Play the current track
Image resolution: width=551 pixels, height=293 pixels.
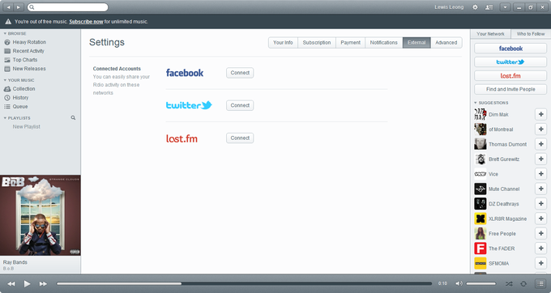click(x=27, y=283)
